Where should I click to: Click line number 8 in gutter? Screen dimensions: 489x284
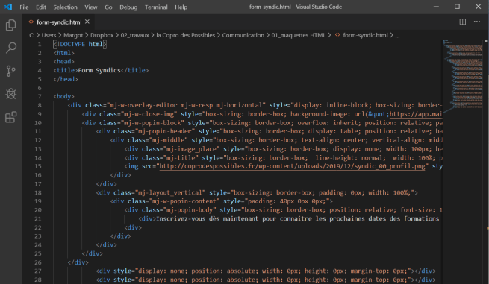[x=40, y=105]
